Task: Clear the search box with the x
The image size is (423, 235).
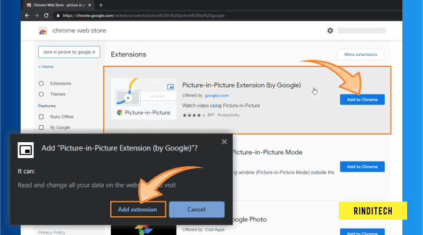Action: tap(94, 52)
